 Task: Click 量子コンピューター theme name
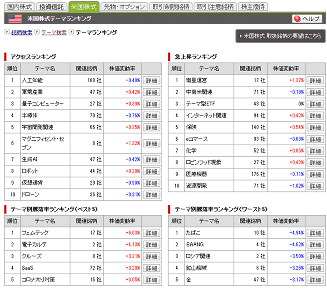coord(43,104)
